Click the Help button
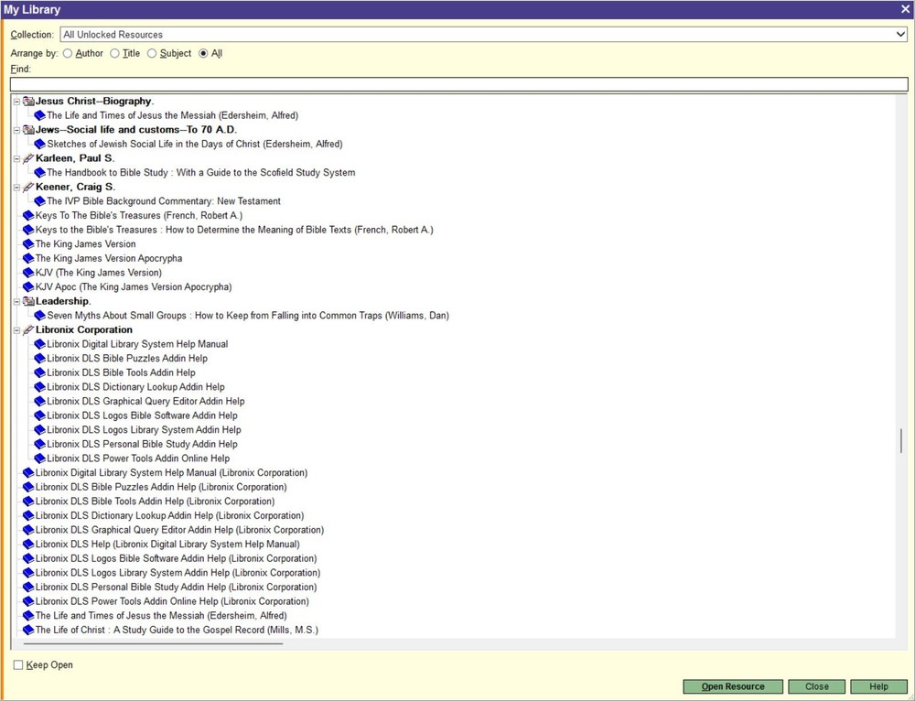This screenshot has height=701, width=915. click(878, 686)
